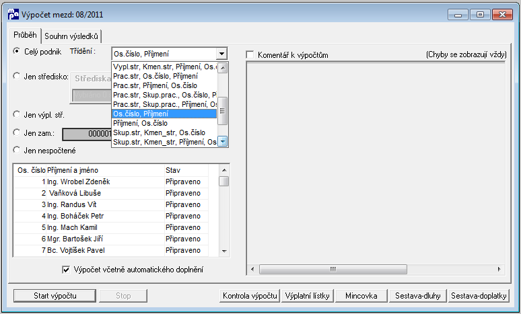Open the Souhrn výsledků tab
The image size is (521, 314).
[x=71, y=36]
